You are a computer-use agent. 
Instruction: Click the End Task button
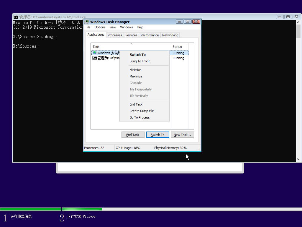pyautogui.click(x=133, y=135)
